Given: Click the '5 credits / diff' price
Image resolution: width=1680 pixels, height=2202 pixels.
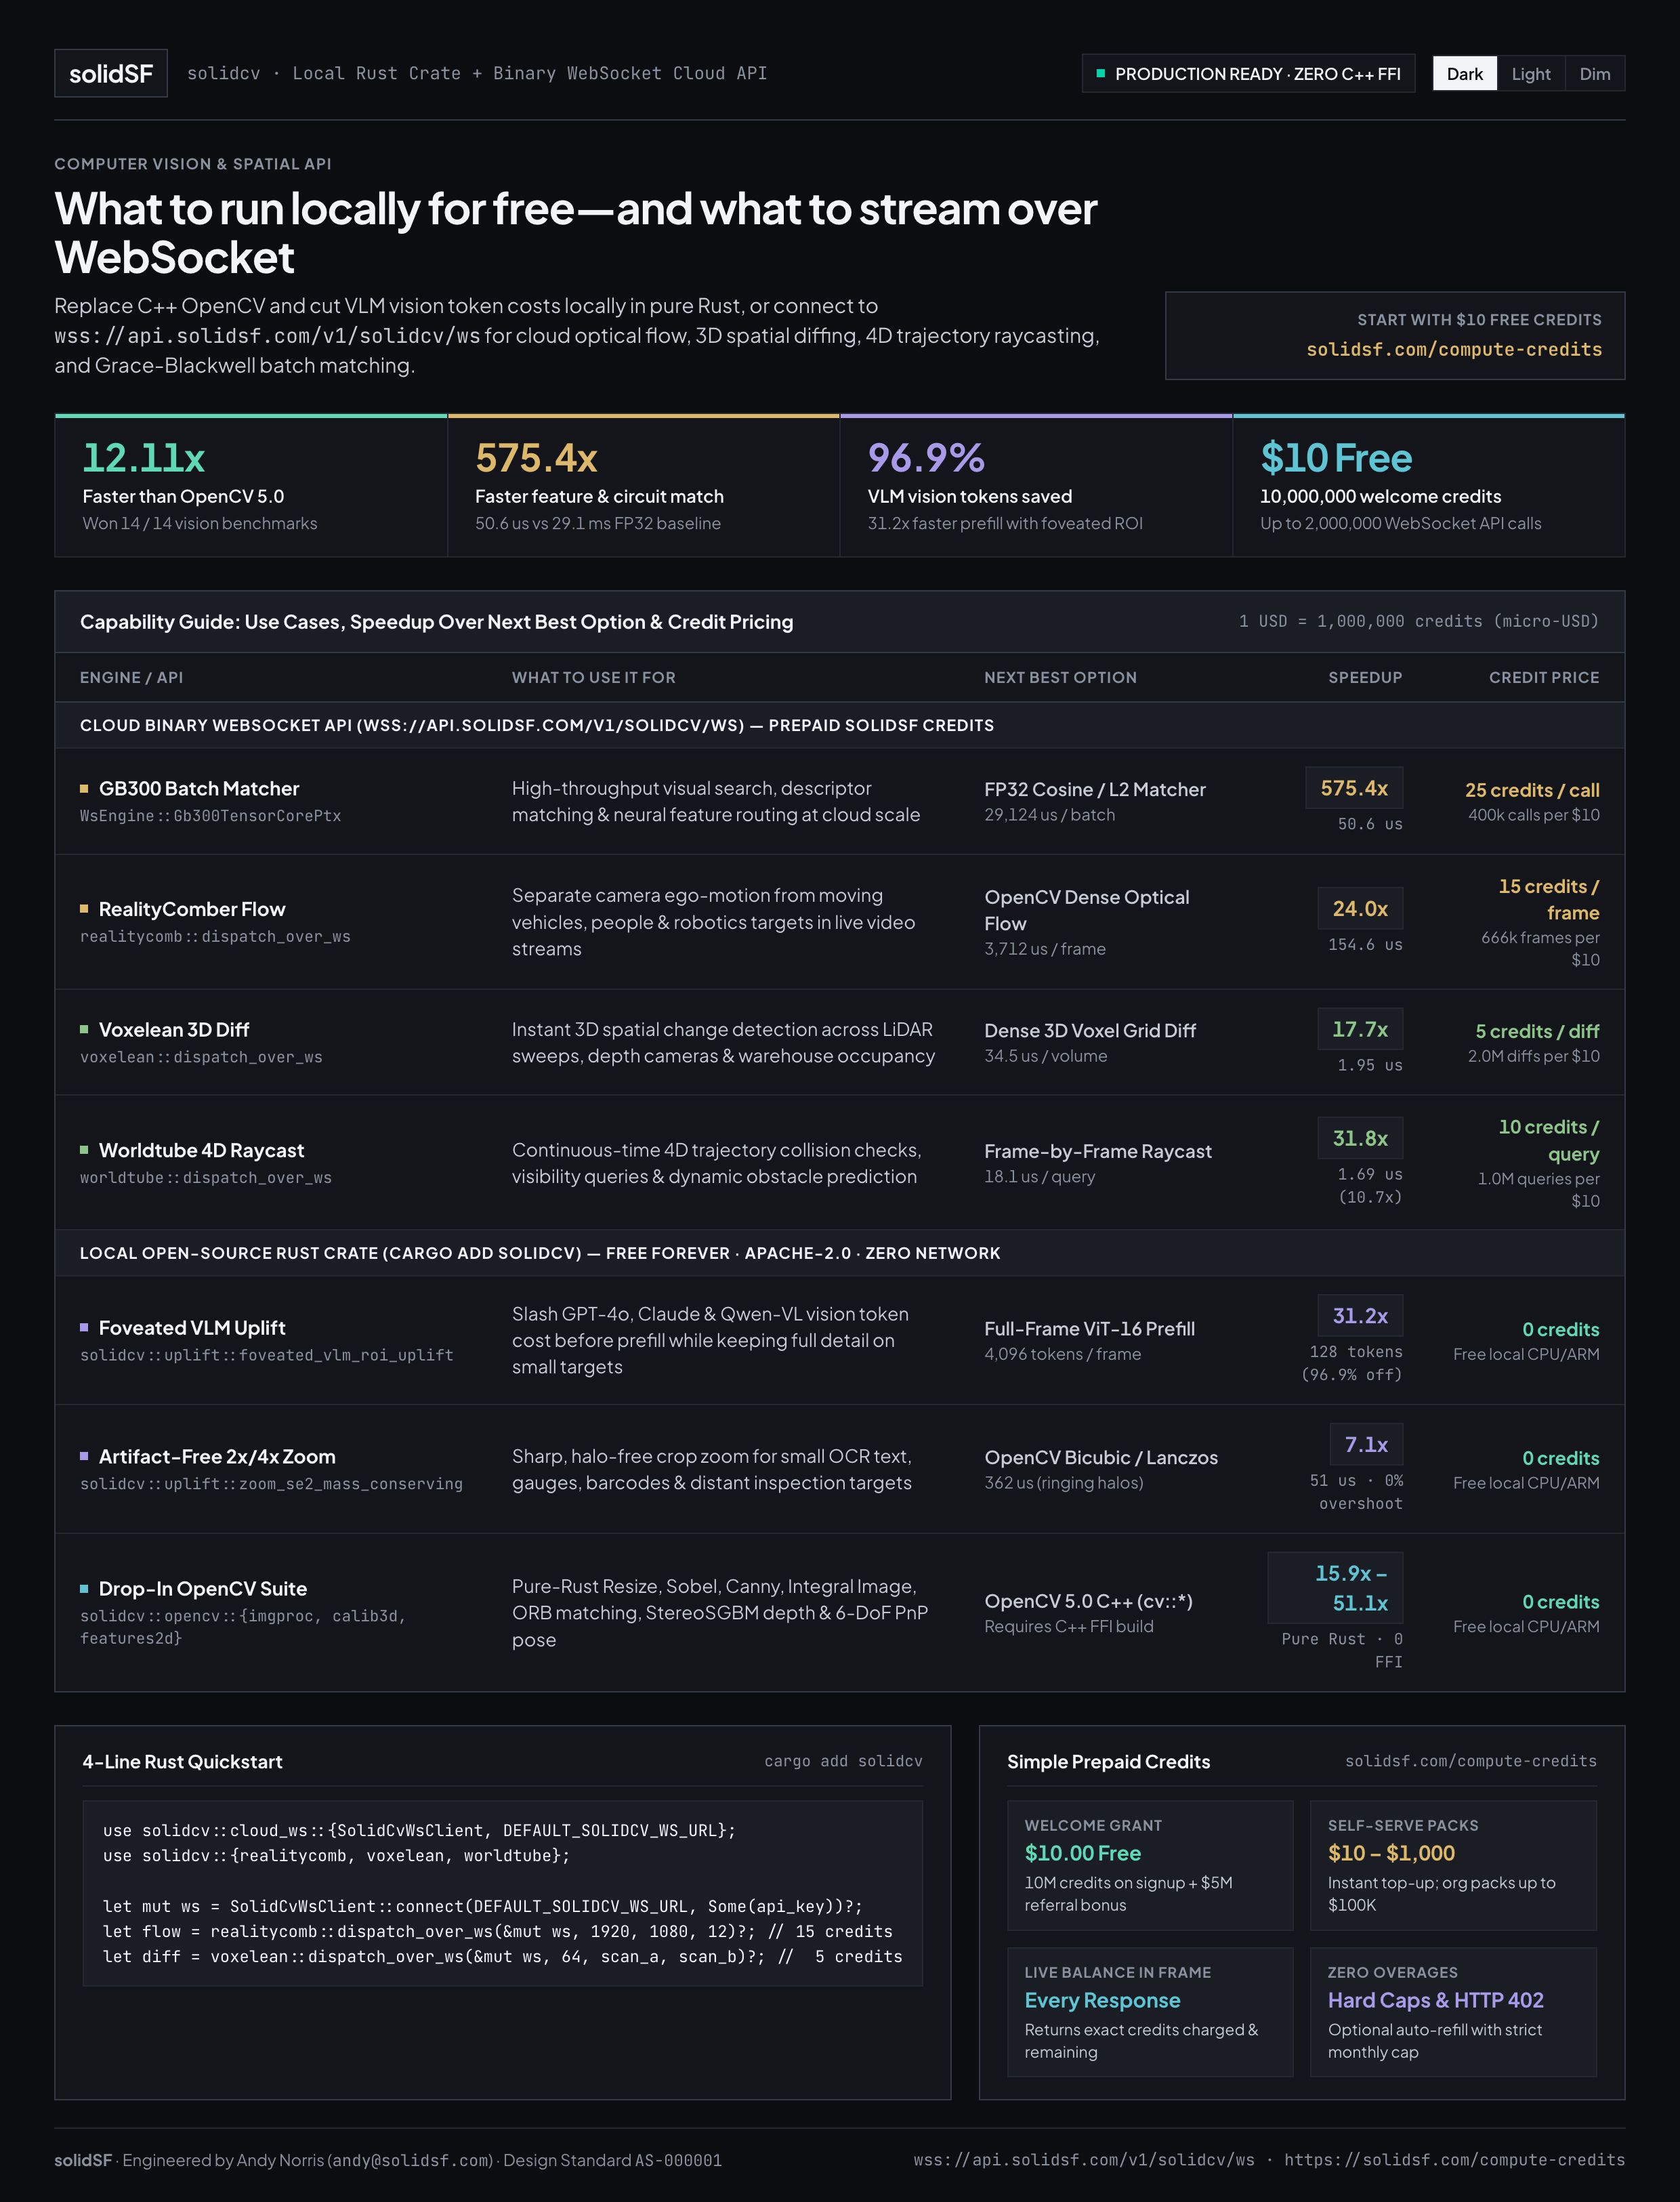Looking at the screenshot, I should tap(1537, 1031).
